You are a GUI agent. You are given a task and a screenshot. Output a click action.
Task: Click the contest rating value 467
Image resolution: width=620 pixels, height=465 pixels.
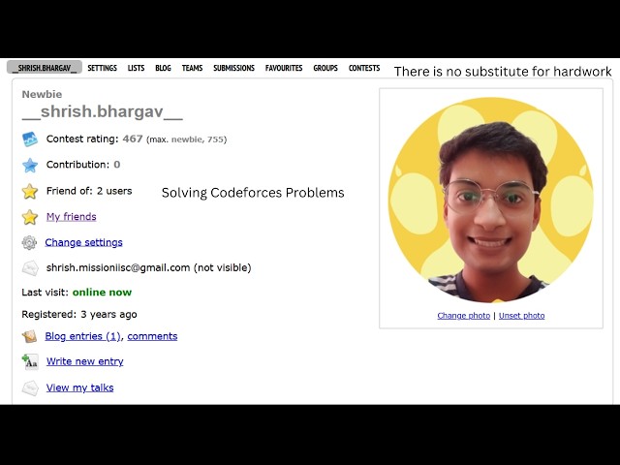click(x=133, y=139)
